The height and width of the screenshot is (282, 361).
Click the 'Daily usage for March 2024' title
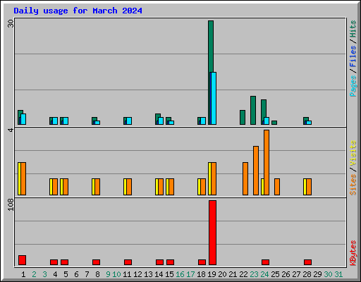[x=78, y=11]
